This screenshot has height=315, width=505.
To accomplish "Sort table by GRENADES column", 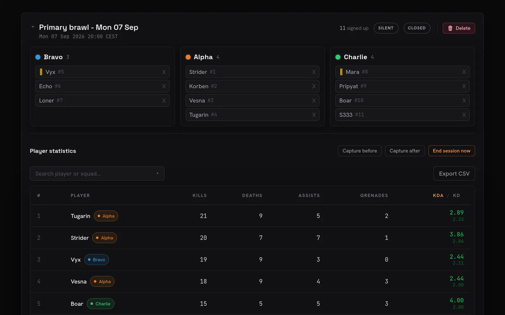I will click(x=374, y=196).
